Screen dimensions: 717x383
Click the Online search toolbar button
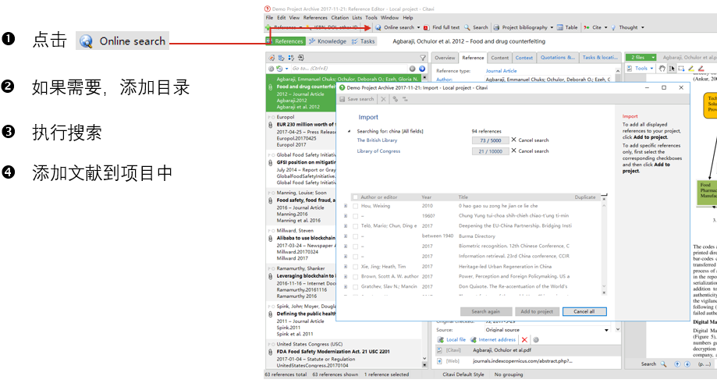(394, 27)
